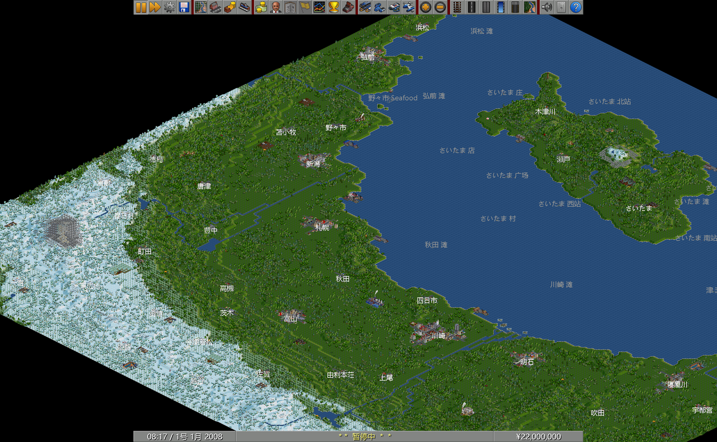Select the 唐津 town label
Screen dimensions: 717x442
coord(204,186)
